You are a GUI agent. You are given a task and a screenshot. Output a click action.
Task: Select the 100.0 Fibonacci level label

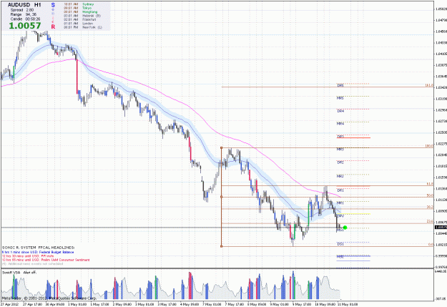pos(429,146)
